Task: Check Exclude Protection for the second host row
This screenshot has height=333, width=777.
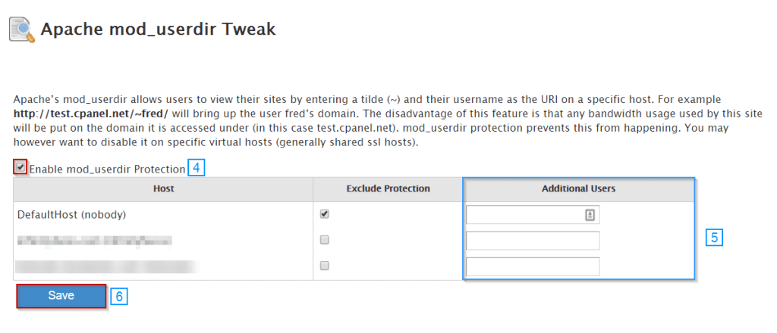Action: (x=324, y=240)
